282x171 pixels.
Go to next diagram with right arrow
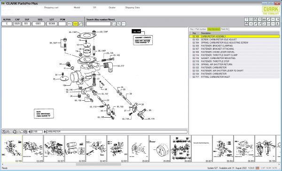(x=45, y=132)
